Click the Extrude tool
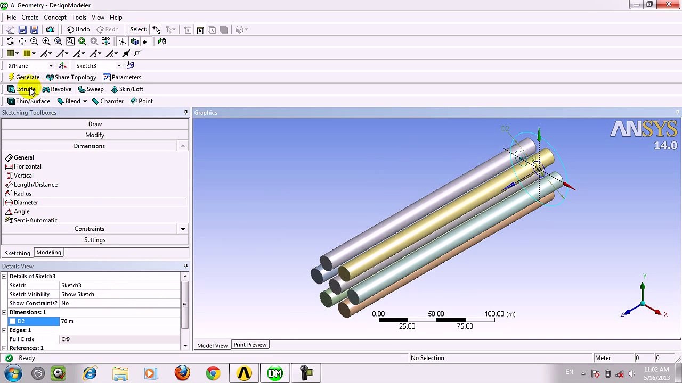The height and width of the screenshot is (383, 682). [22, 89]
